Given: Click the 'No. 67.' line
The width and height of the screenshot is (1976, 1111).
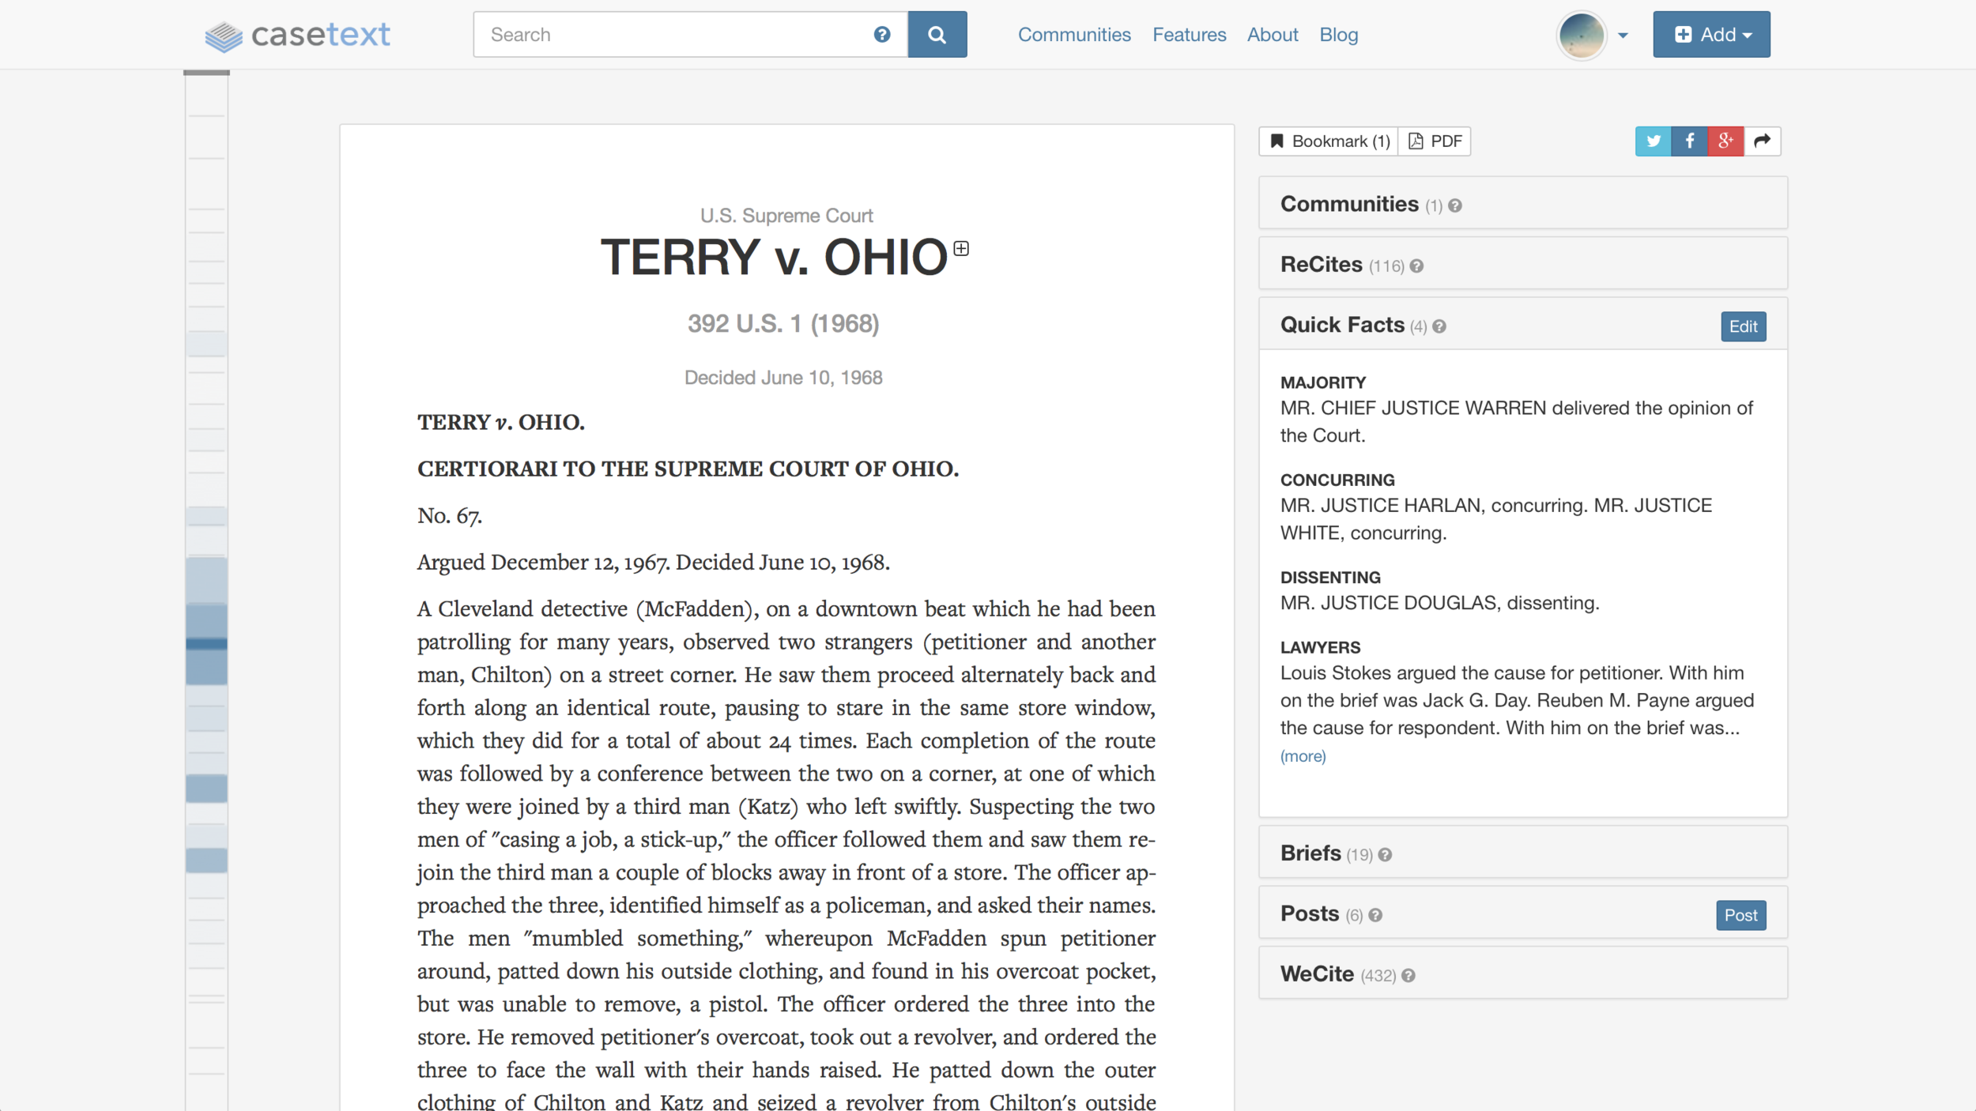Looking at the screenshot, I should point(450,516).
